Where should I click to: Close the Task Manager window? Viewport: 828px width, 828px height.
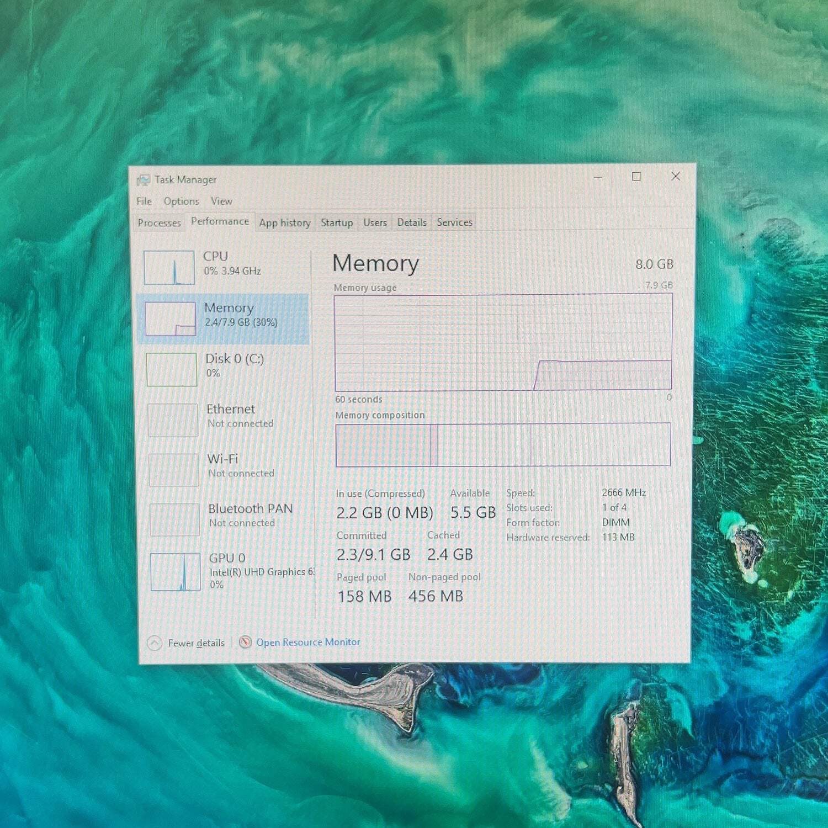tap(676, 176)
